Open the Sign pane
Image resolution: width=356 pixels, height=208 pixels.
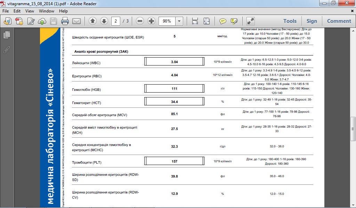click(311, 21)
